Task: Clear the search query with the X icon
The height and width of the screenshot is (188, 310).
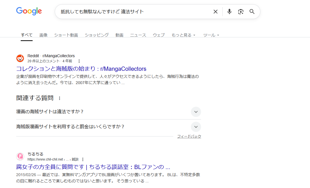Action: click(x=215, y=12)
